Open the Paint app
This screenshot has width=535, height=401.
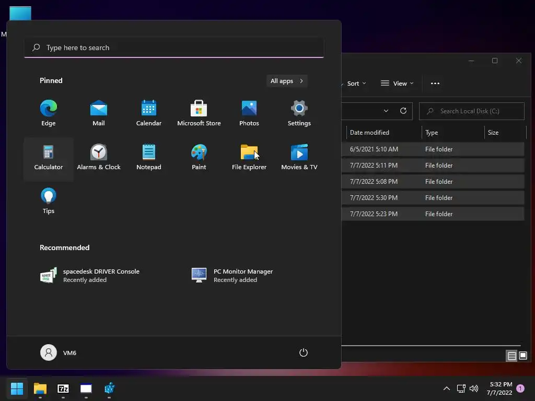point(199,158)
